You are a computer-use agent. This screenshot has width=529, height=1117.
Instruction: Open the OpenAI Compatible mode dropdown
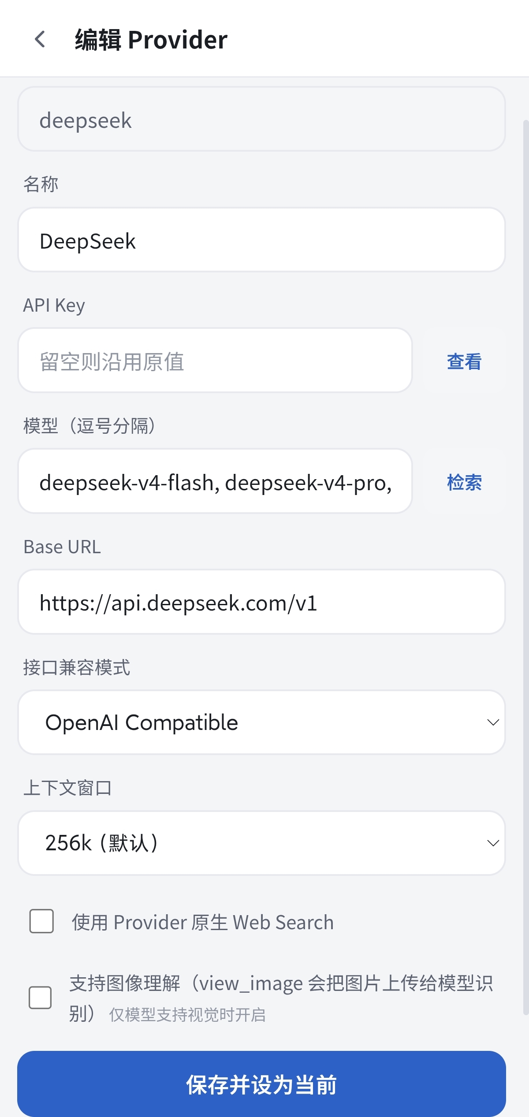pos(261,722)
